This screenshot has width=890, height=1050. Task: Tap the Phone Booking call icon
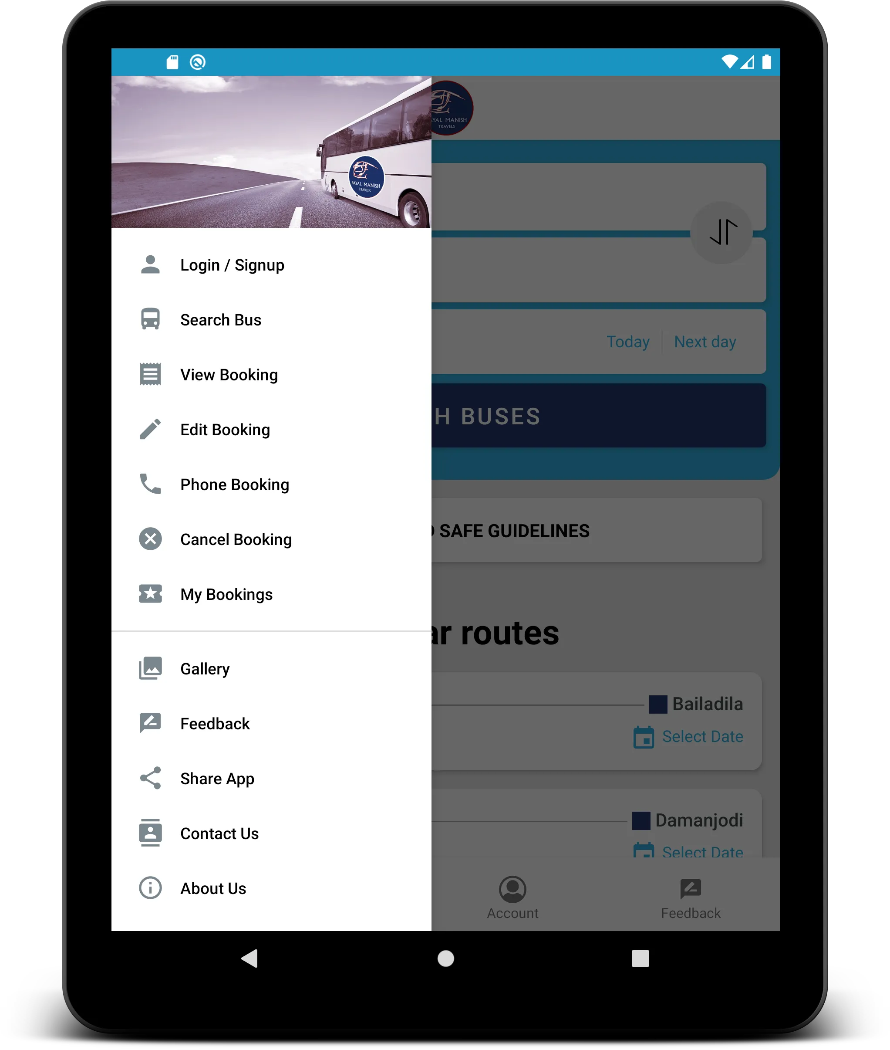150,484
